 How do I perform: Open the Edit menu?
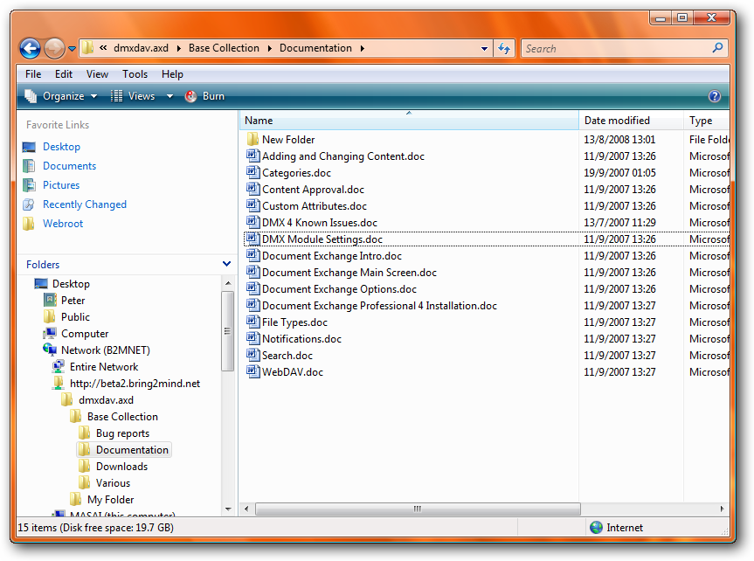(64, 74)
